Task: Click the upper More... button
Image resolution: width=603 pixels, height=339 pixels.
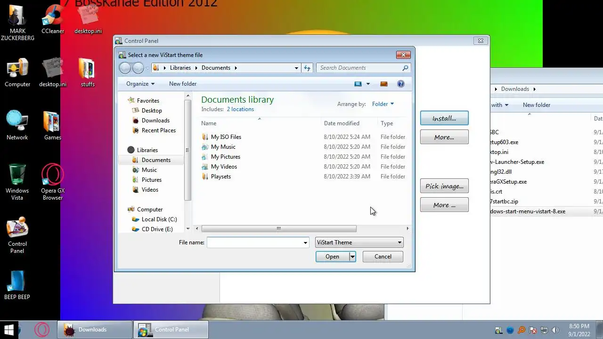Action: tap(444, 137)
